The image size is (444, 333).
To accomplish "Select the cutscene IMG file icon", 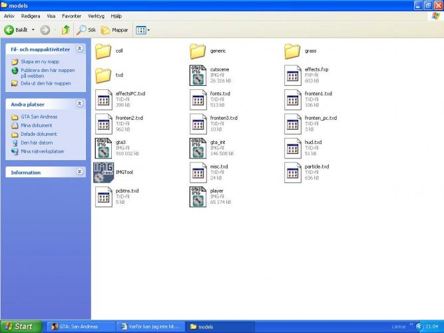I will 198,75.
